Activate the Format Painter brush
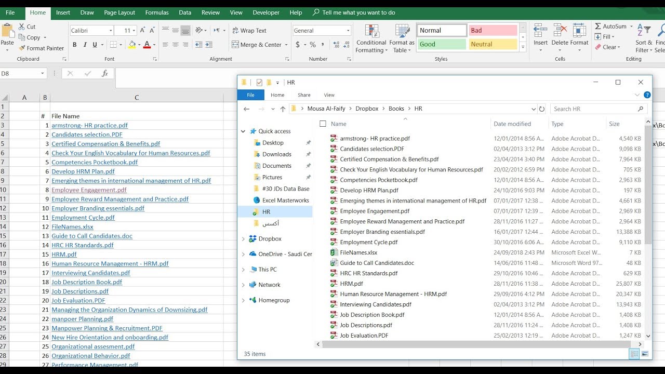665x374 pixels. click(22, 48)
